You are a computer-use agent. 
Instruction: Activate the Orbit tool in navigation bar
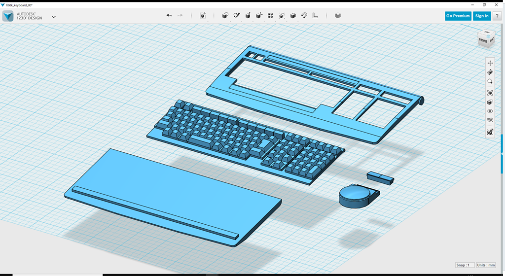coord(490,72)
